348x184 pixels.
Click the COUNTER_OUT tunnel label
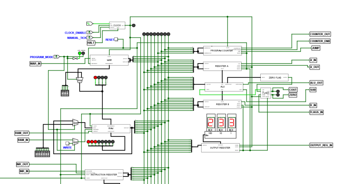(320, 34)
